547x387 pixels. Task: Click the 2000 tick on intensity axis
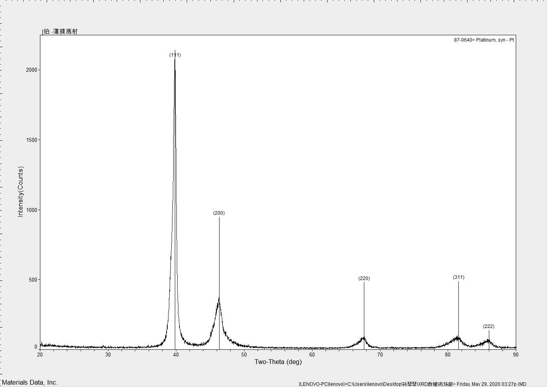click(x=32, y=70)
